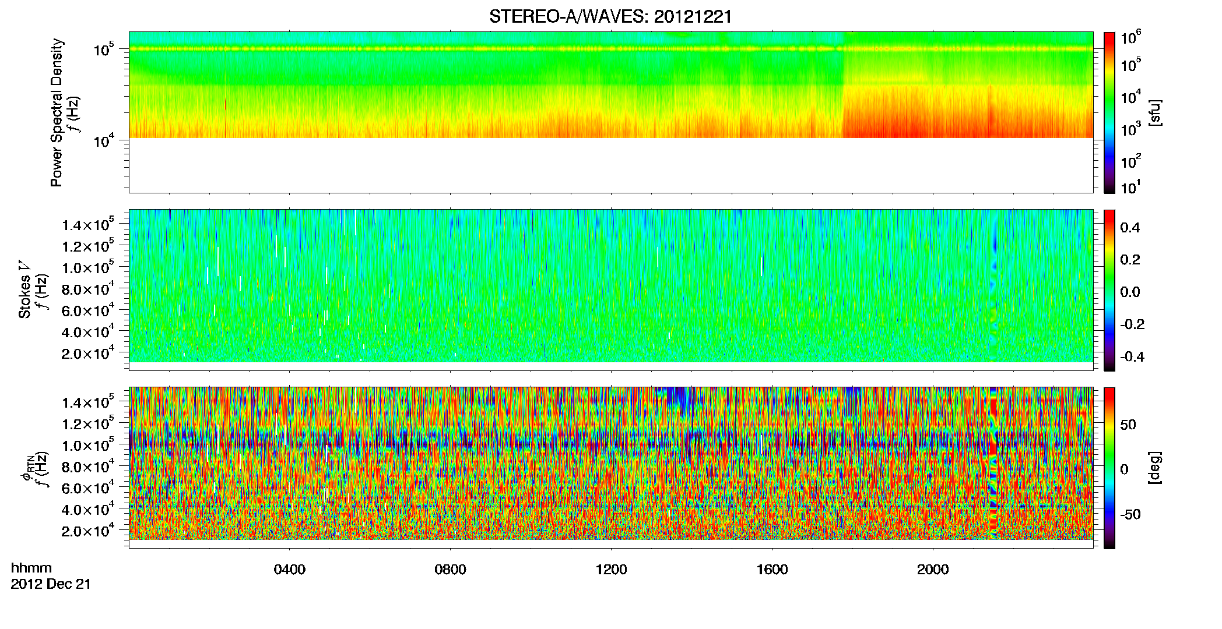Click the yellow 100 kHz line in top spectrogram
Image resolution: width=1222 pixels, height=629 pixels.
click(610, 49)
